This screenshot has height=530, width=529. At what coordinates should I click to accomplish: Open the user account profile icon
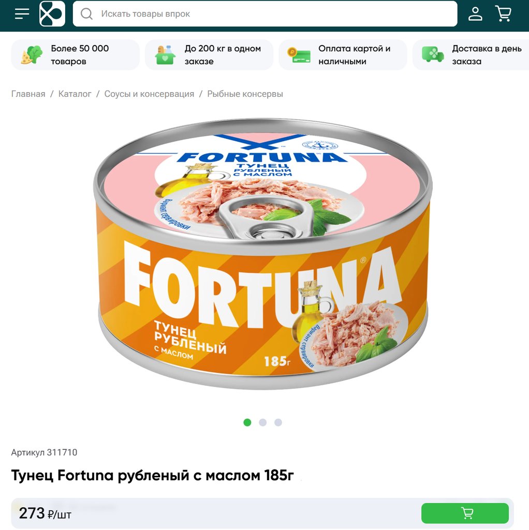tap(475, 14)
